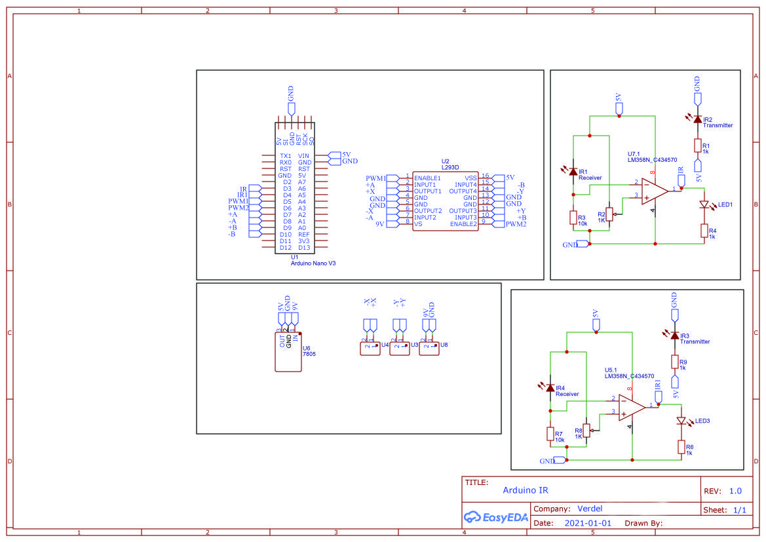Click the EasyEDA logo in title block
Viewport: 766px width, 542px height.
click(495, 517)
